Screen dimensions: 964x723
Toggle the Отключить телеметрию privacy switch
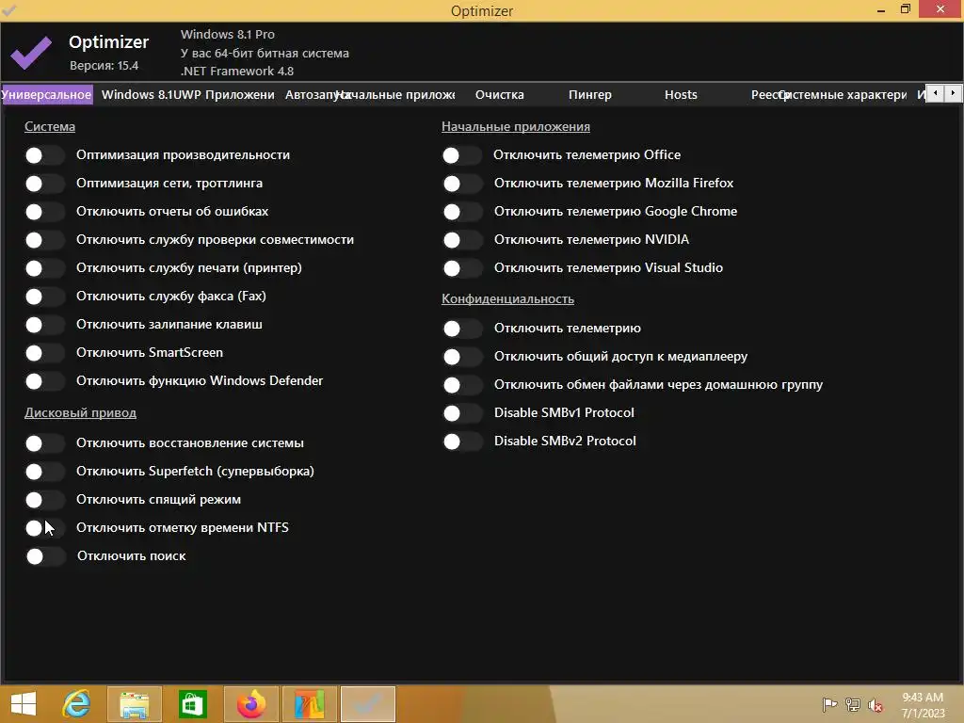462,329
